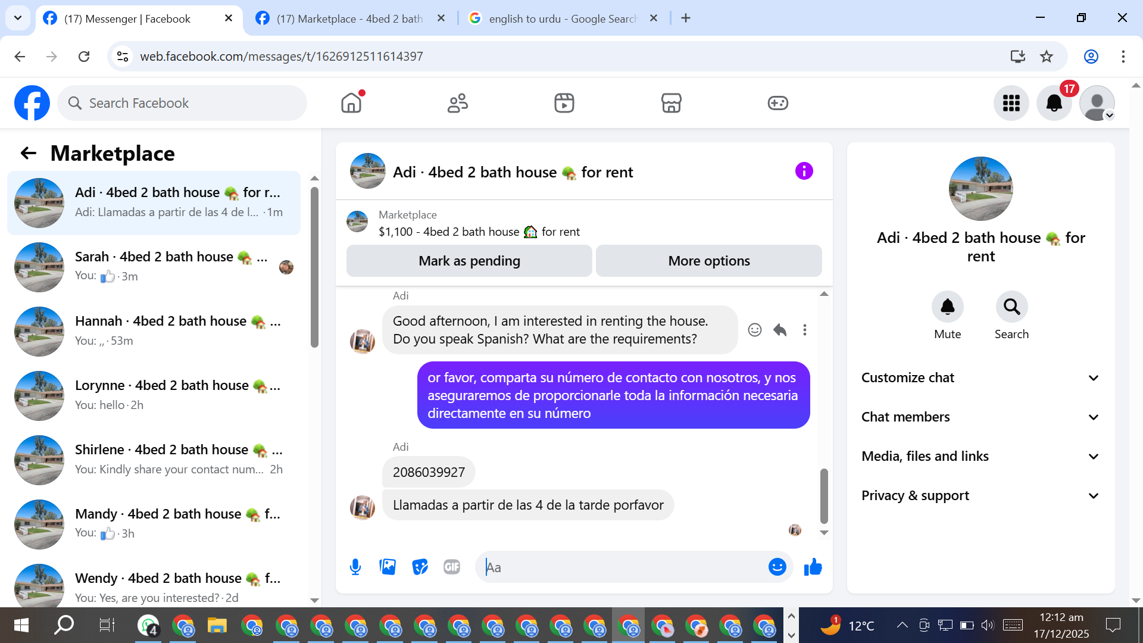Click the listing thumbnail in right panel

[x=980, y=189]
